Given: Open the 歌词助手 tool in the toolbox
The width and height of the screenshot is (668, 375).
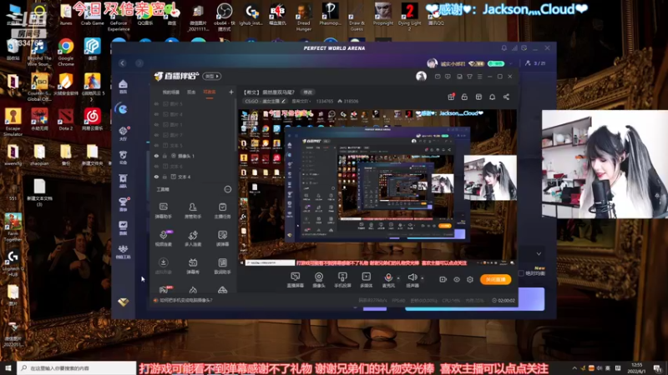Looking at the screenshot, I should tap(222, 266).
